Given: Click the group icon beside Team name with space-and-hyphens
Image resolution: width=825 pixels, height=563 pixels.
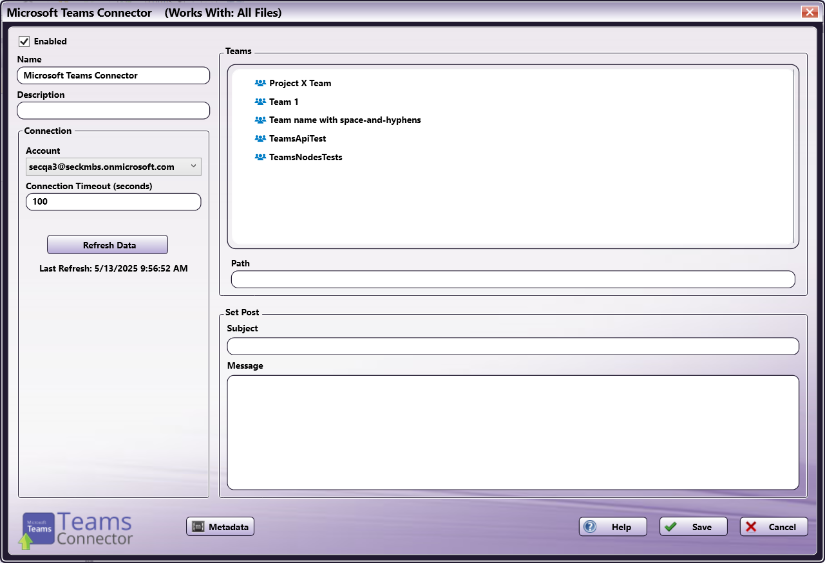Looking at the screenshot, I should point(260,120).
